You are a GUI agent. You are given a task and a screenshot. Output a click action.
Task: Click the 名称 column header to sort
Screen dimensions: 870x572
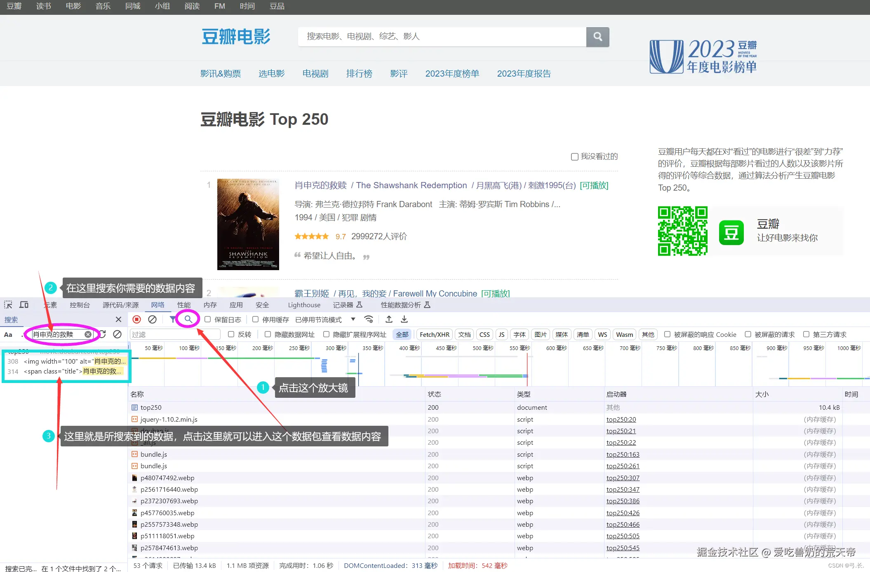(137, 394)
